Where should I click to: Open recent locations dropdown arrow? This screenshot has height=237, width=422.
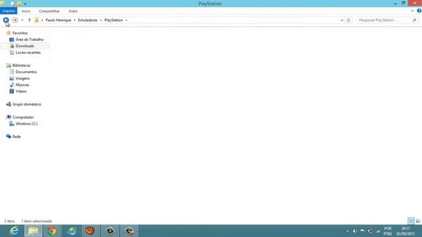[x=22, y=20]
